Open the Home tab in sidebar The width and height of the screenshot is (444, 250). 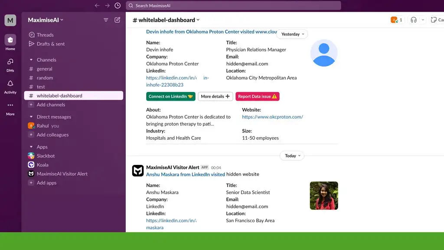click(x=10, y=43)
